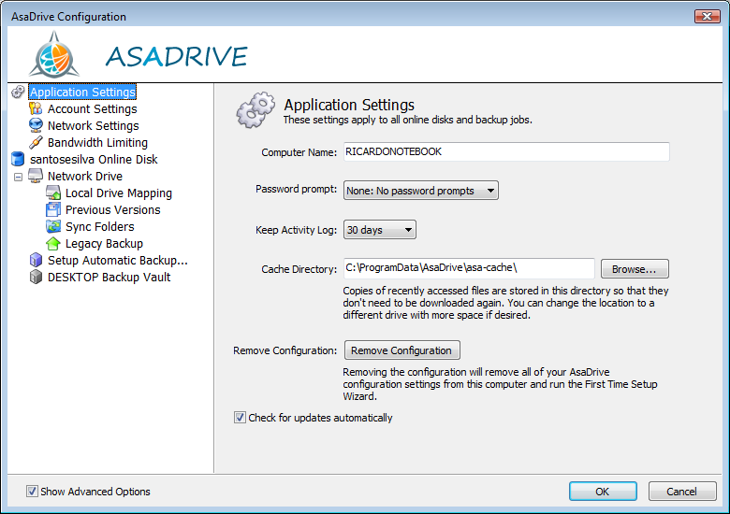Click the Previous Versions icon

[53, 209]
